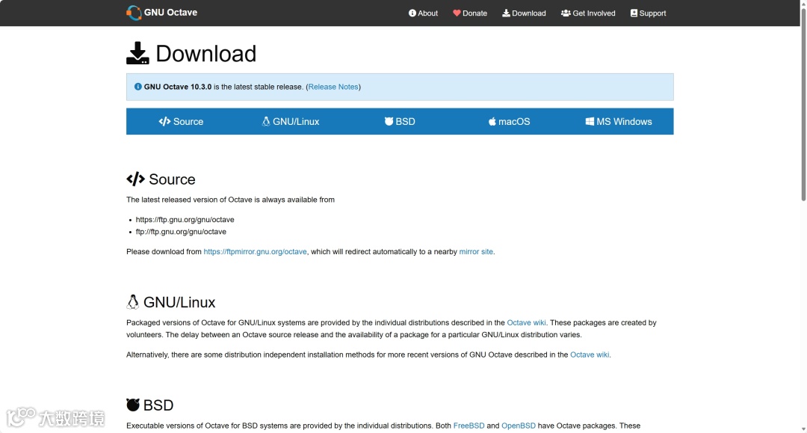
Task: Click the Download page title text
Action: (206, 54)
